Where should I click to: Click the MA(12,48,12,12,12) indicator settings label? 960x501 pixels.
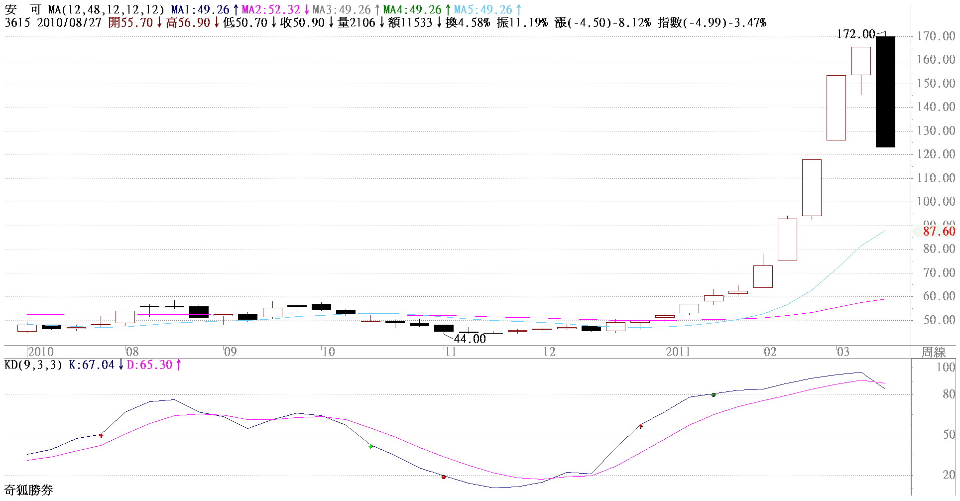tap(106, 9)
